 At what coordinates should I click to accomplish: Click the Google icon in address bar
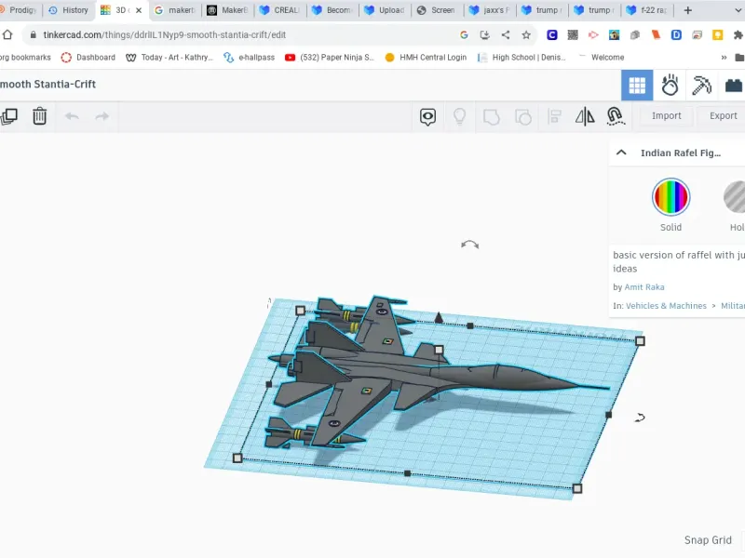tap(464, 34)
